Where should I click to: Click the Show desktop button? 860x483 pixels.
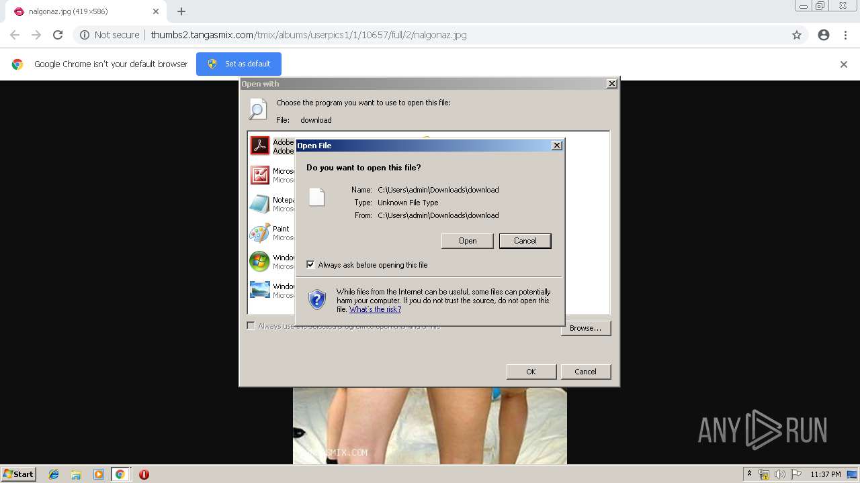pyautogui.click(x=853, y=474)
